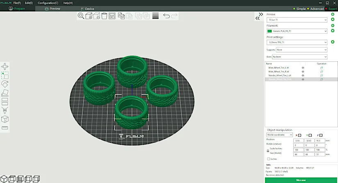Switch to Advanced mode
This screenshot has height=183, width=338.
click(317, 9)
